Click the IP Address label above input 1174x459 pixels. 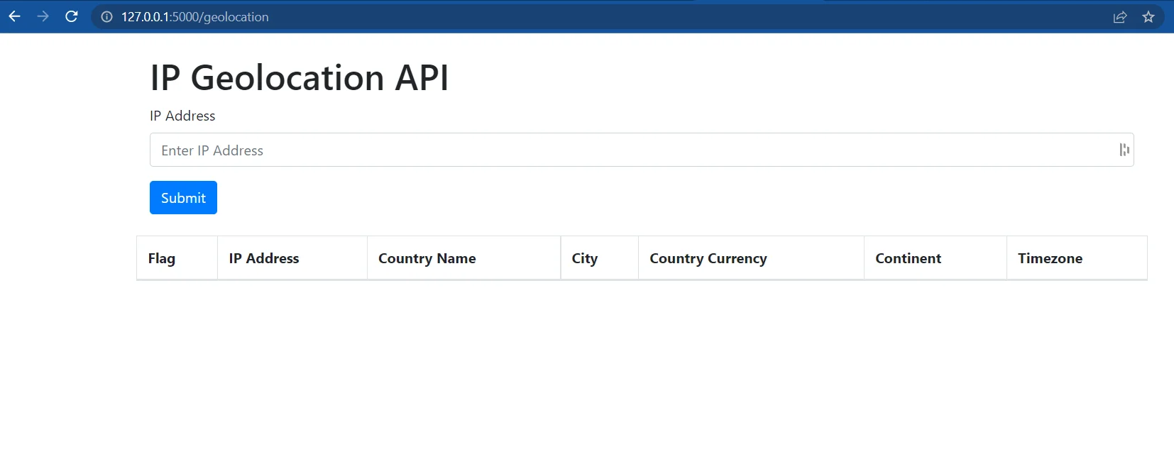182,116
